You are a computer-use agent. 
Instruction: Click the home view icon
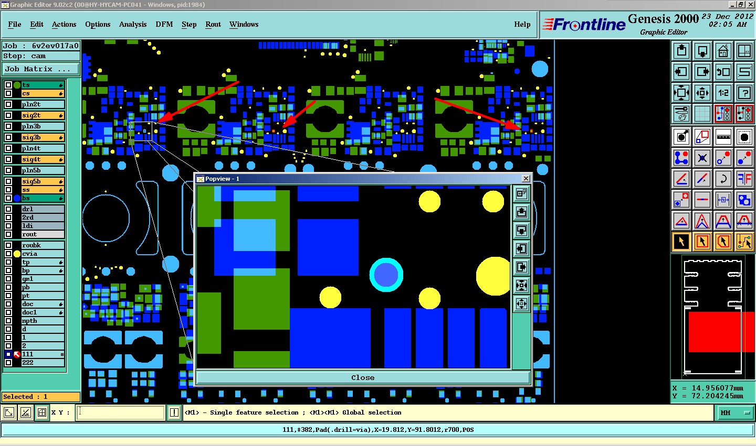pyautogui.click(x=723, y=51)
